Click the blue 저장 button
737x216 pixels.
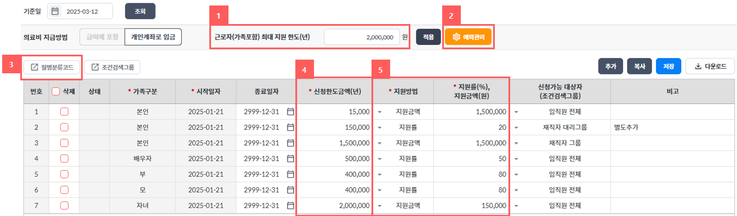click(669, 67)
